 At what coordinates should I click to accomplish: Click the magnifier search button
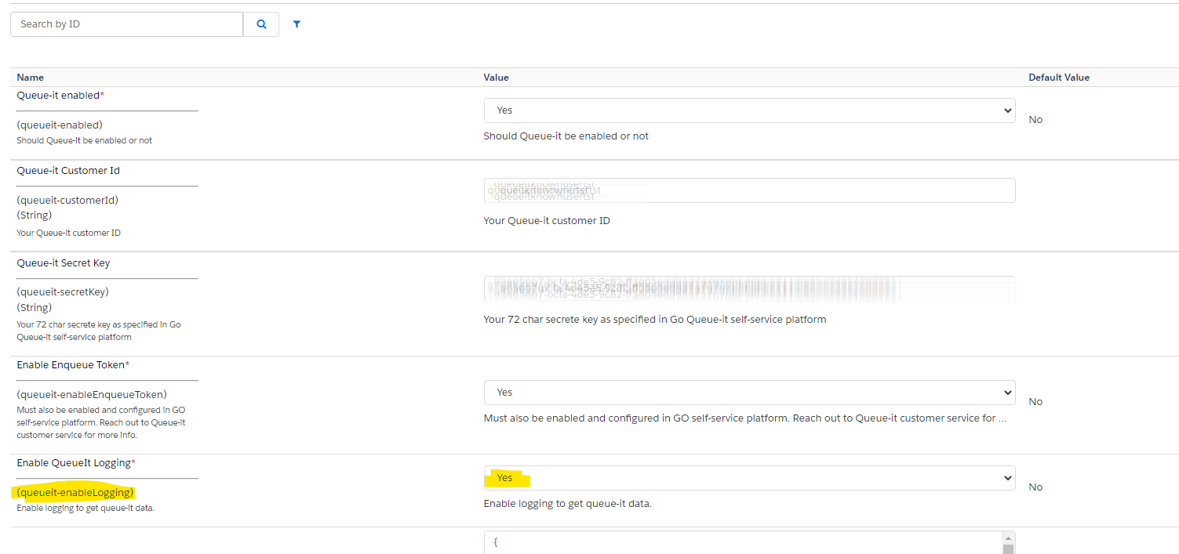(x=261, y=24)
